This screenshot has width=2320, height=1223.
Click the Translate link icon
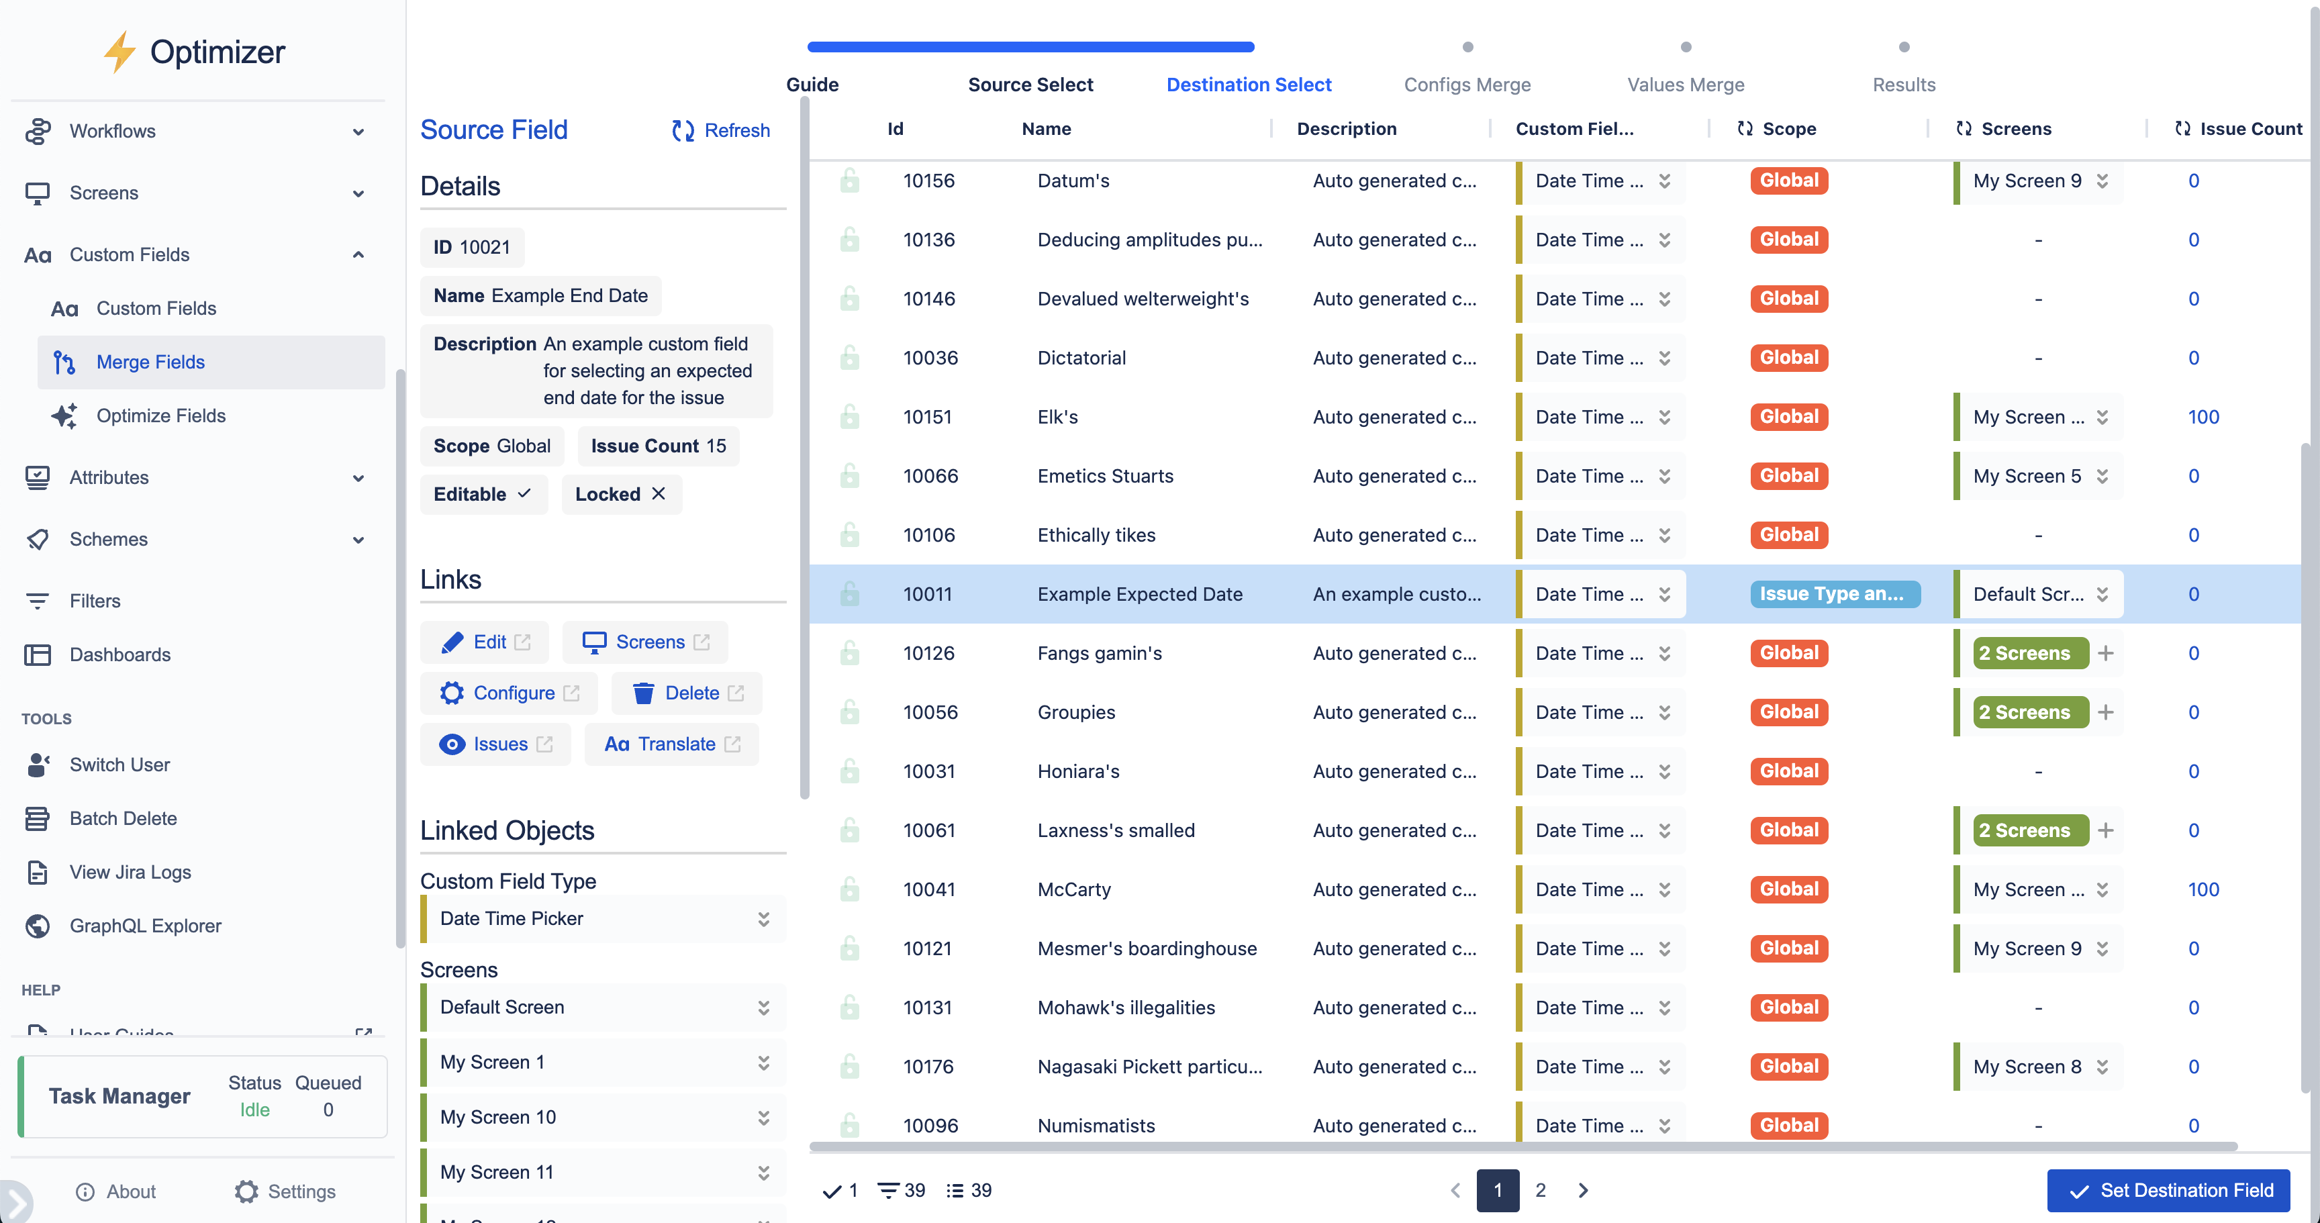(x=617, y=744)
